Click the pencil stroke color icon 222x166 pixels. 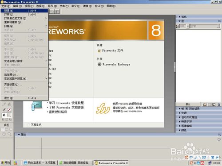[4, 110]
